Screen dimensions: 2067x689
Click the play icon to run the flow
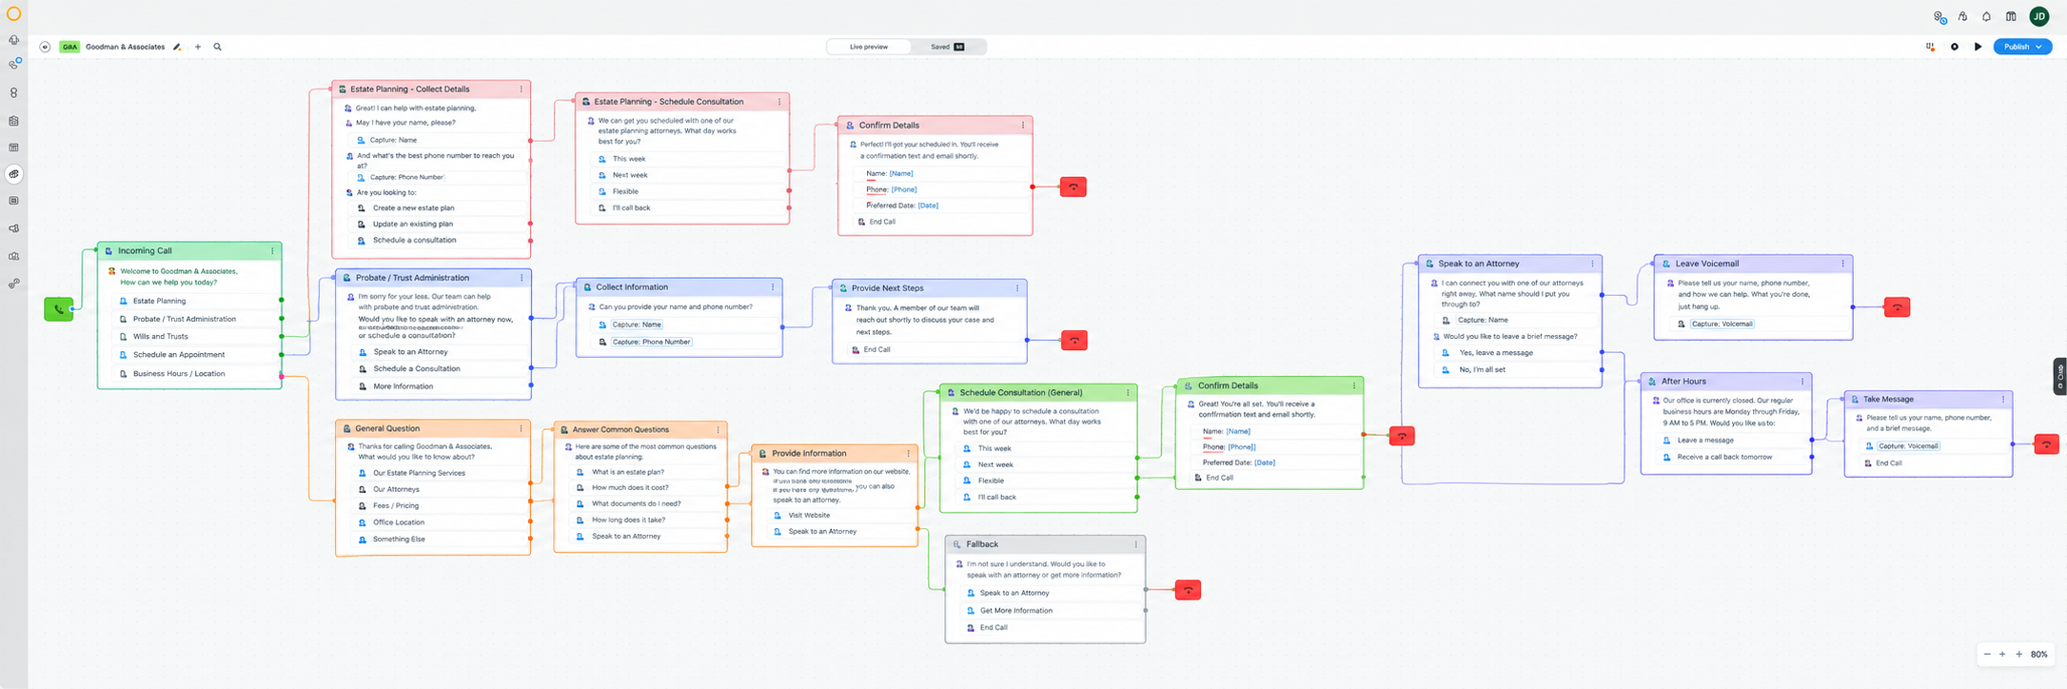[1978, 47]
